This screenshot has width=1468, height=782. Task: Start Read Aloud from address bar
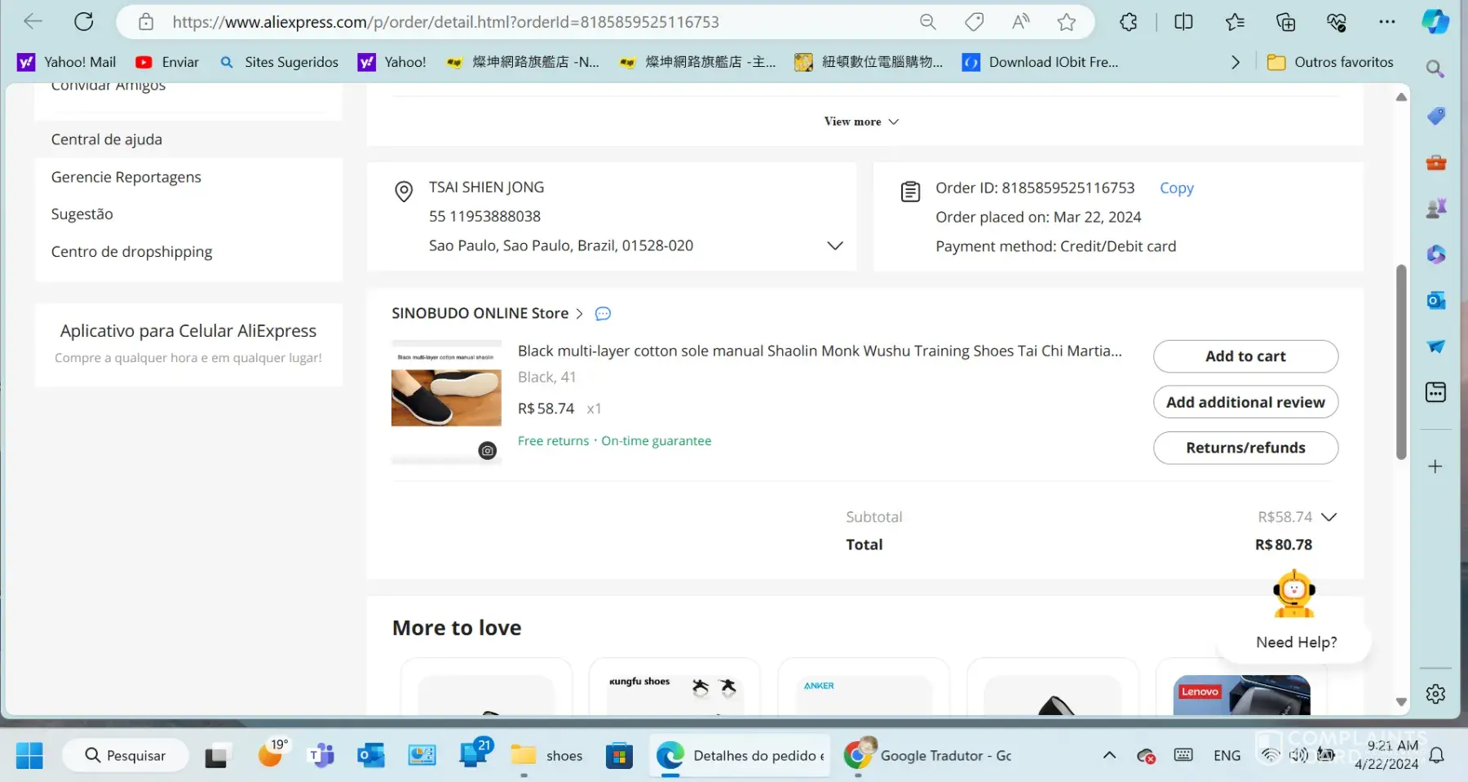click(1020, 22)
